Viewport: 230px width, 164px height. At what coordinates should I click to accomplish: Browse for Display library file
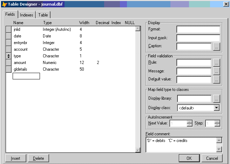point(216,99)
